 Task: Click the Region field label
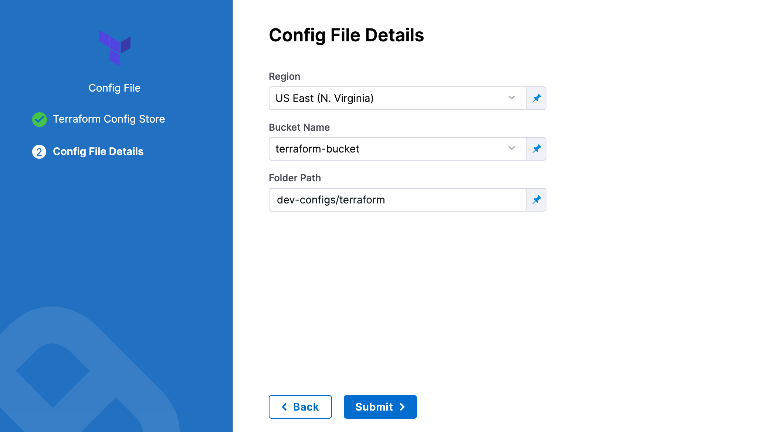[x=284, y=76]
